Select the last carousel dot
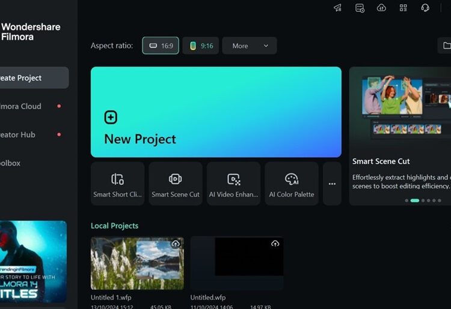 pyautogui.click(x=439, y=200)
